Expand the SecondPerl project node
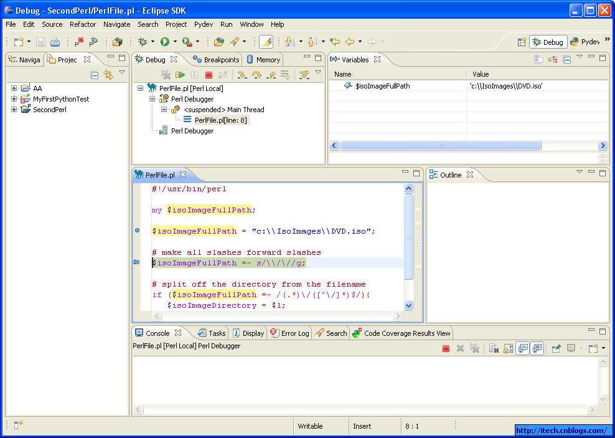The image size is (615, 438). tap(14, 110)
